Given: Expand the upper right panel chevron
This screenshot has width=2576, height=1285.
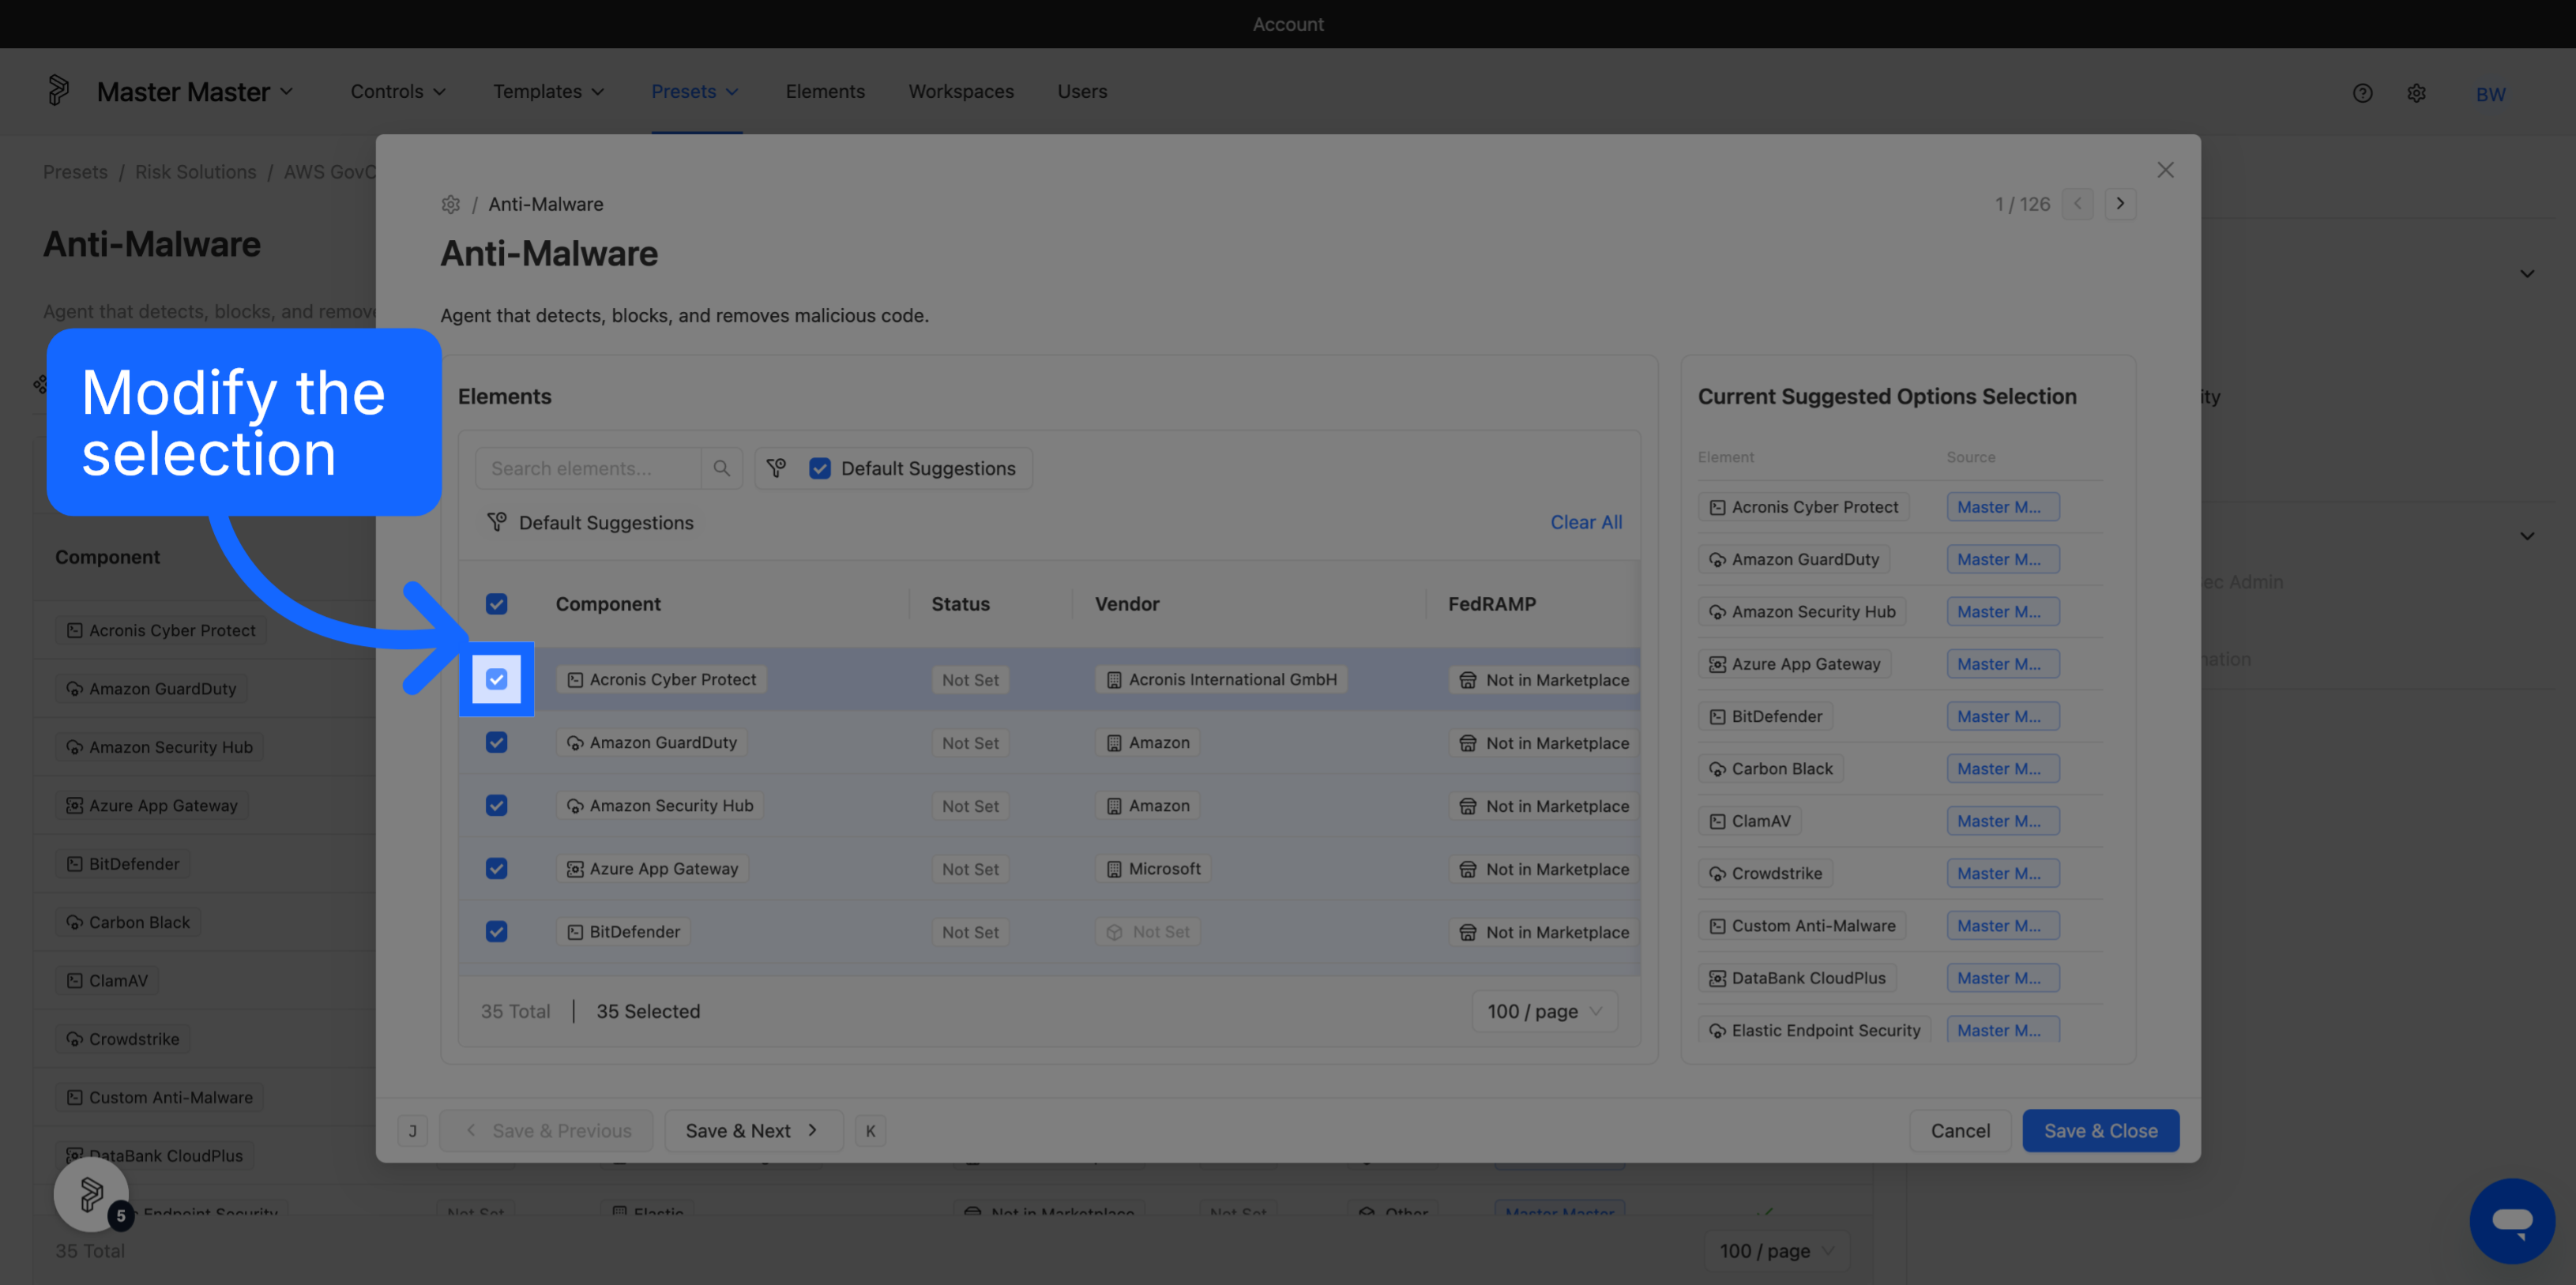Looking at the screenshot, I should tap(2527, 274).
